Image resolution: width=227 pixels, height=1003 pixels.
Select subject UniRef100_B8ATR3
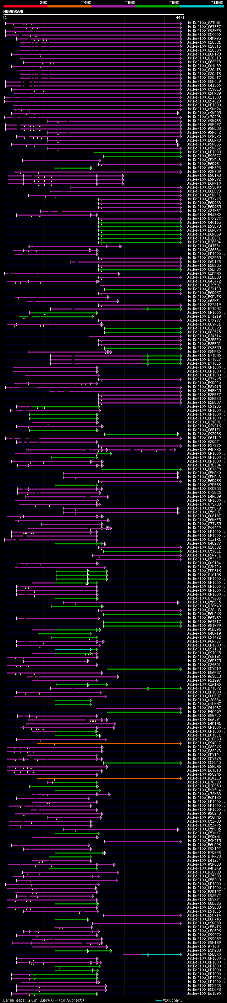pos(204,54)
